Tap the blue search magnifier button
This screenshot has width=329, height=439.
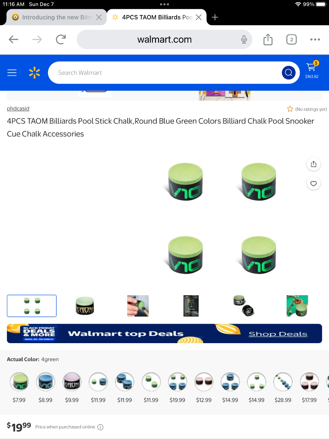[x=288, y=72]
